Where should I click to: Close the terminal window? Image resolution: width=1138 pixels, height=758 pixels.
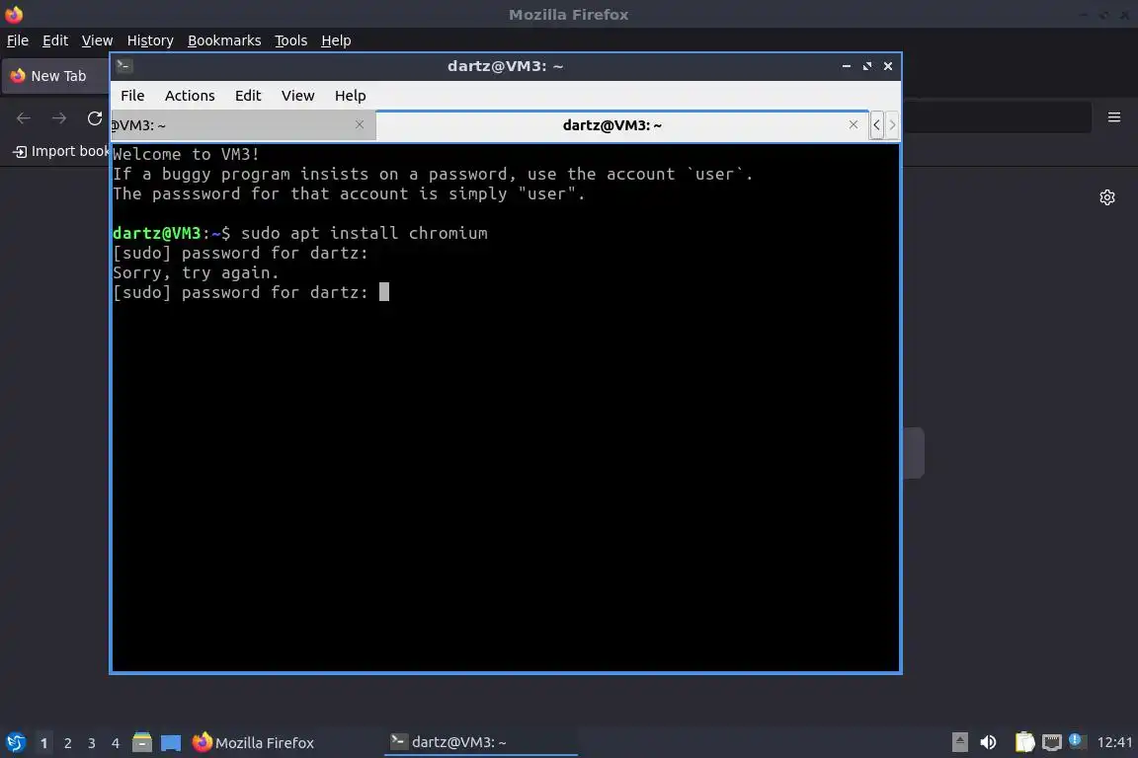click(x=888, y=66)
